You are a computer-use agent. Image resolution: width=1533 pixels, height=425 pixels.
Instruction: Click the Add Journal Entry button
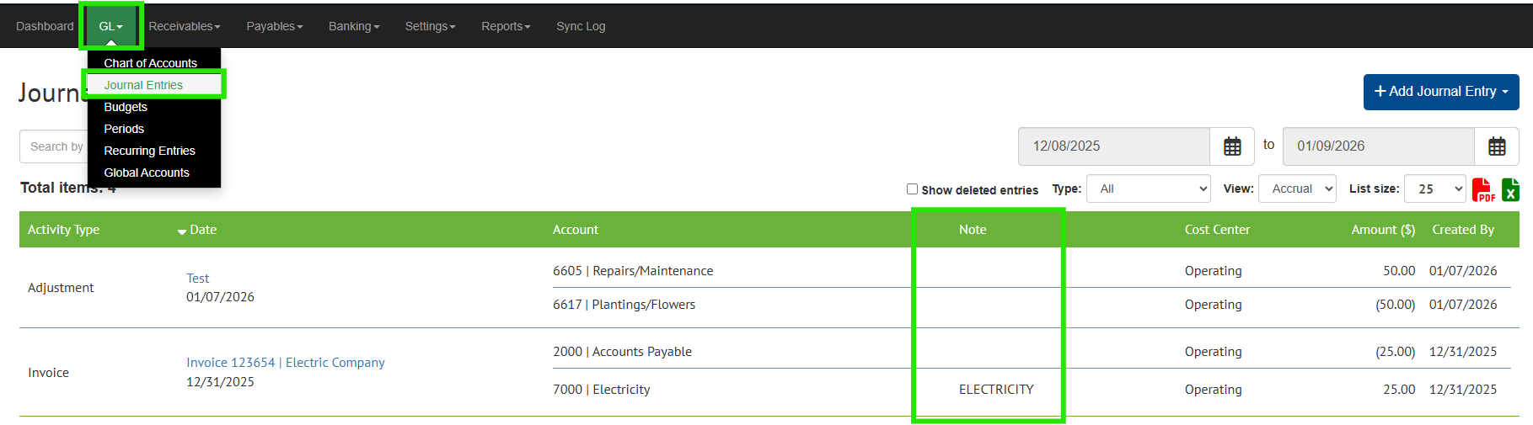tap(1440, 92)
